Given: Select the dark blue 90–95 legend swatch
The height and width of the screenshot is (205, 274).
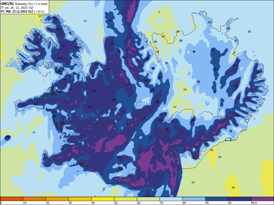Looking at the screenshot, I should (x=217, y=199).
